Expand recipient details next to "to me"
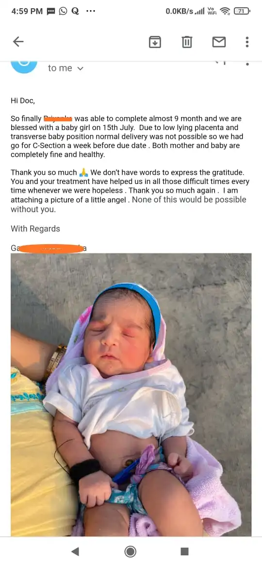 coord(81,68)
